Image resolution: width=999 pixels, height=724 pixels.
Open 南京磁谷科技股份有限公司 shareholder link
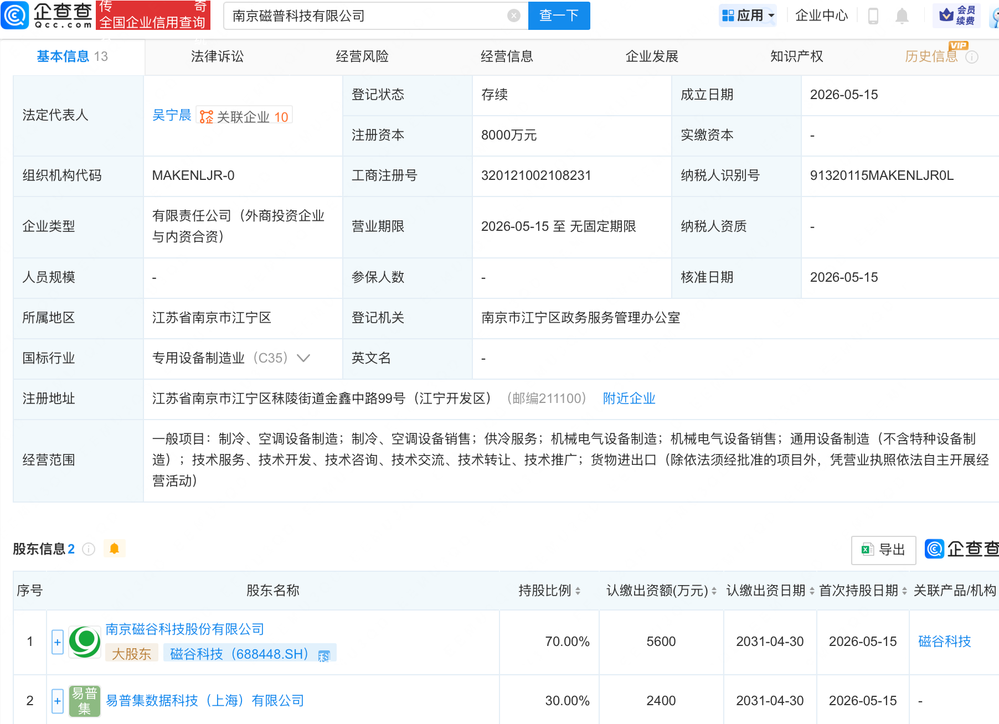tap(185, 629)
